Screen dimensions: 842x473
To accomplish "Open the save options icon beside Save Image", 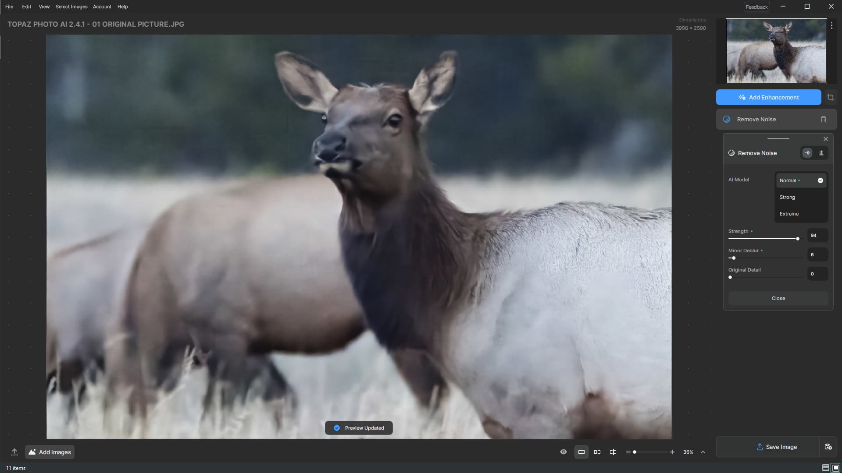I will [x=828, y=447].
